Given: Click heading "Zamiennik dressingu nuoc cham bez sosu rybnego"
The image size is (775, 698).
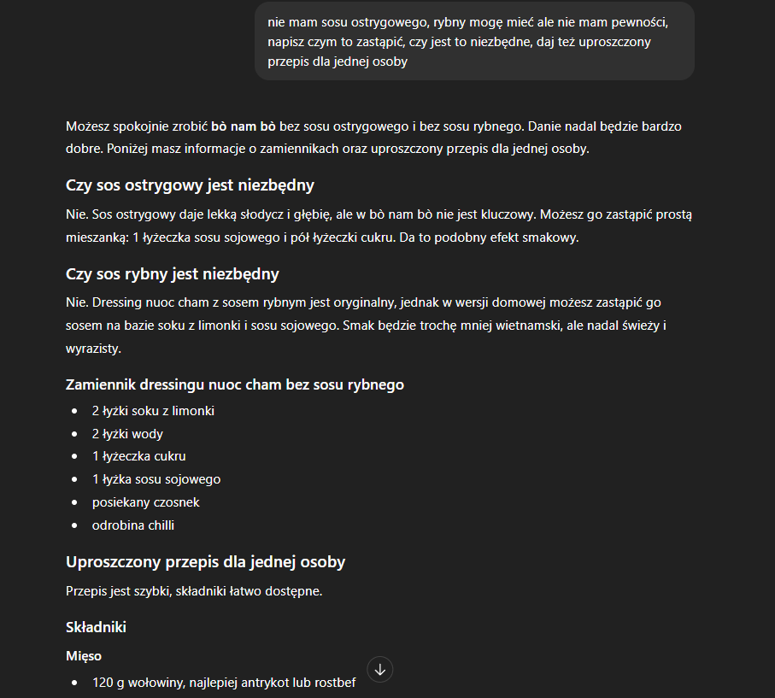Looking at the screenshot, I should click(x=235, y=384).
